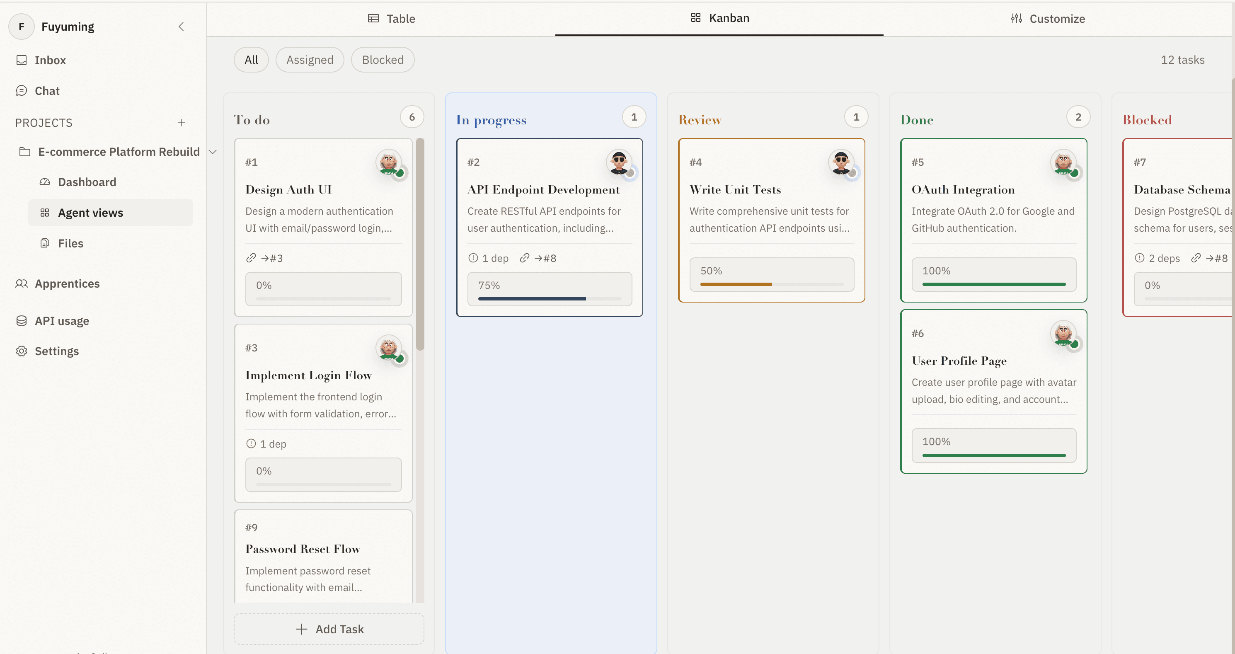Click the Table view icon

(373, 18)
